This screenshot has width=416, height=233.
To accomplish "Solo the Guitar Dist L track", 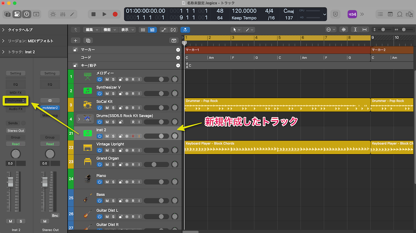I will click(x=113, y=216).
